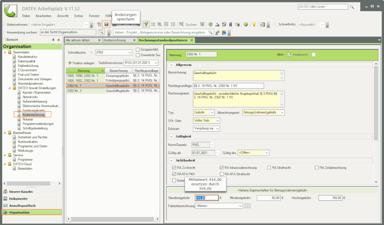The height and width of the screenshot is (225, 384).
Task: Check the RA KFA Strafrecht checkbox
Action: point(222,174)
